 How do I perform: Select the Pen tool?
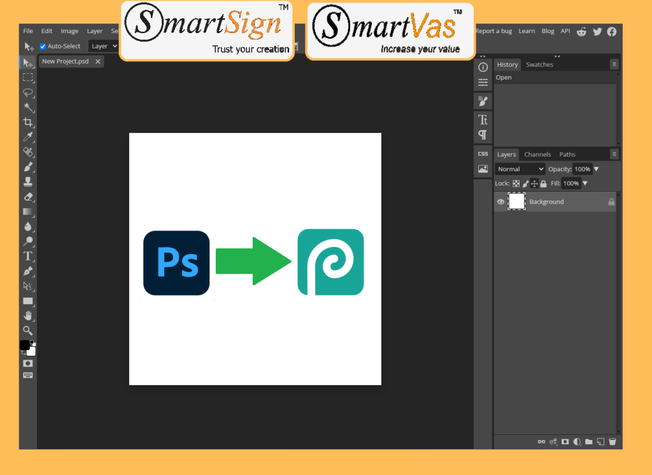point(28,271)
